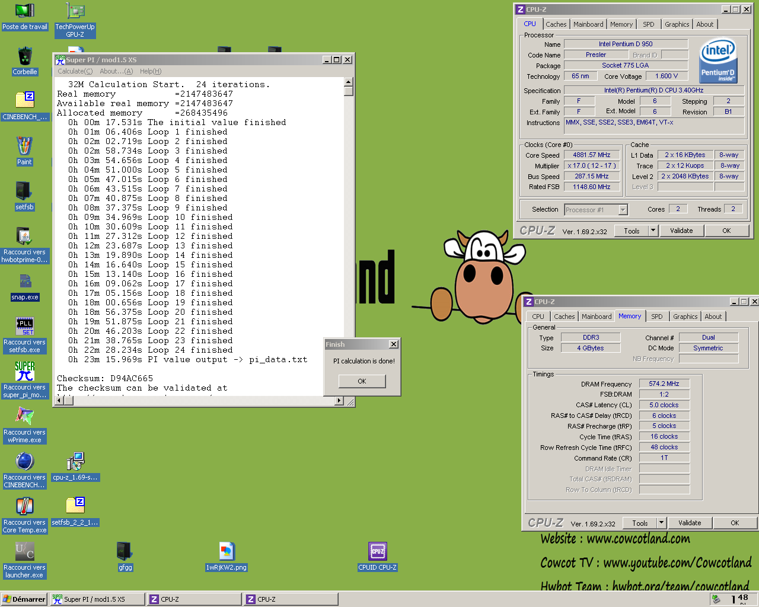Click the '32M Calculation Start' line
This screenshot has height=607, width=759.
[x=169, y=84]
